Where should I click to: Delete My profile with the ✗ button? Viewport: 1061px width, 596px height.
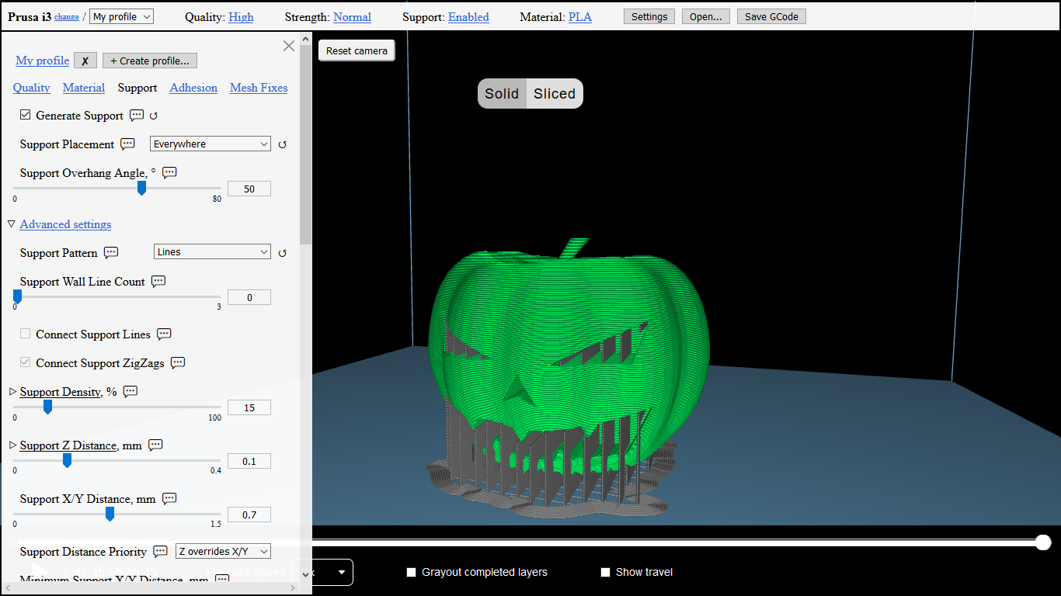pos(85,61)
